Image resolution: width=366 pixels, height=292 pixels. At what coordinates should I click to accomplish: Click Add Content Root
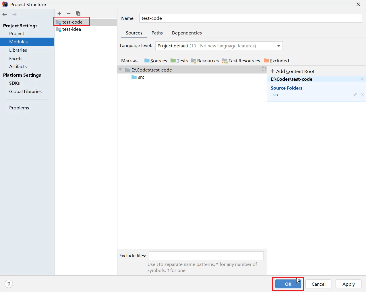293,71
